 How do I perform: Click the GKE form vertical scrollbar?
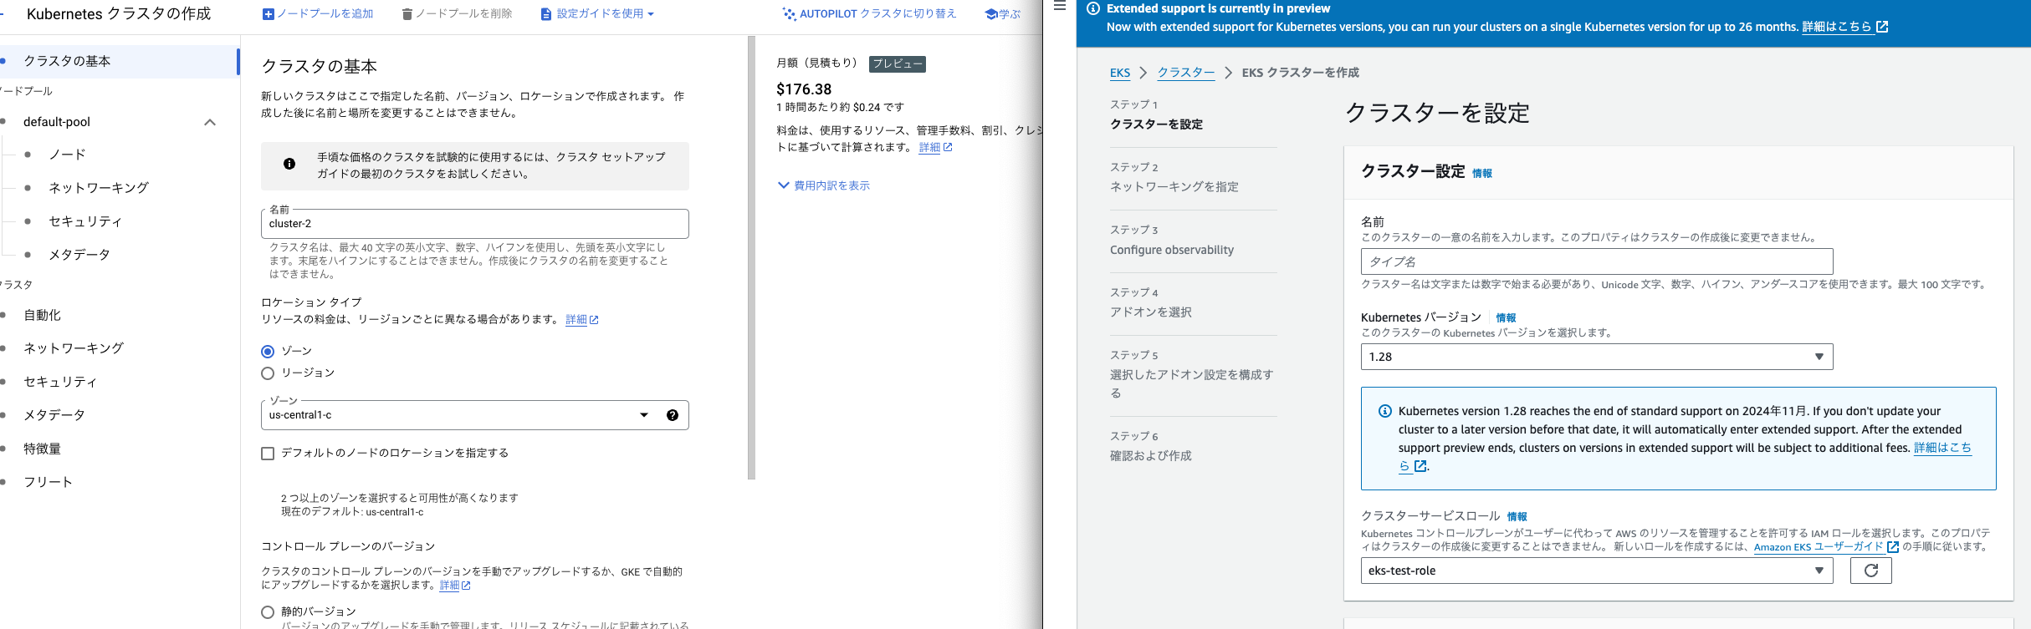(751, 257)
